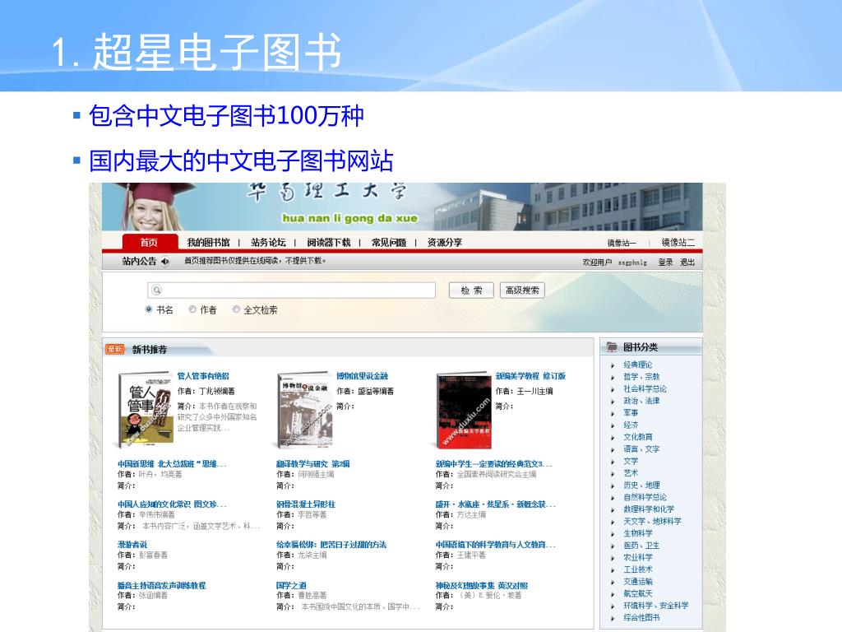
Task: Open the 工业技术 category link
Action: [x=638, y=569]
